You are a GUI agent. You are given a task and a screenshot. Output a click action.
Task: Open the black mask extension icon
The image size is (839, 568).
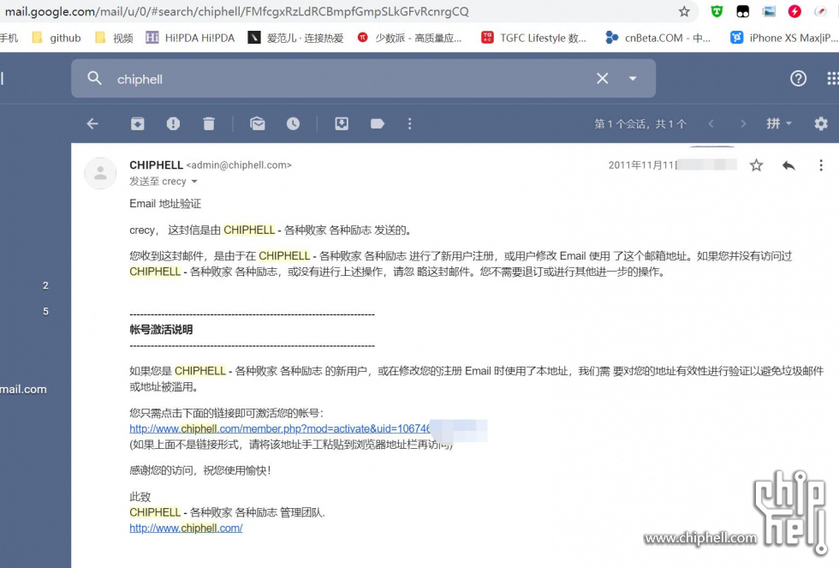(743, 11)
